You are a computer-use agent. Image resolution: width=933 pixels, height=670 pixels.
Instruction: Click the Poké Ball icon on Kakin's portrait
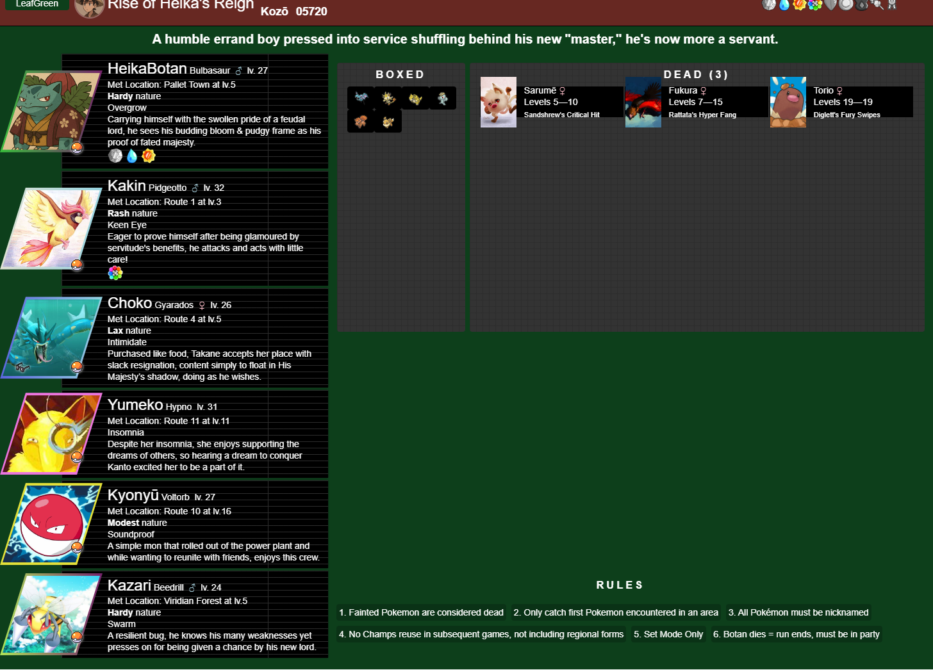pos(77,265)
